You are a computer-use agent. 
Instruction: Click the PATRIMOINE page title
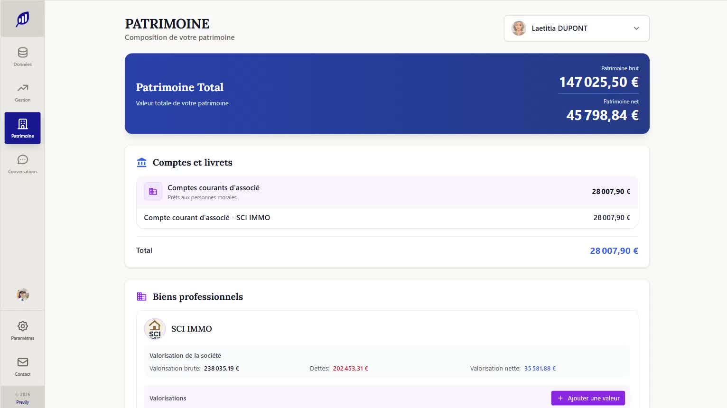167,24
